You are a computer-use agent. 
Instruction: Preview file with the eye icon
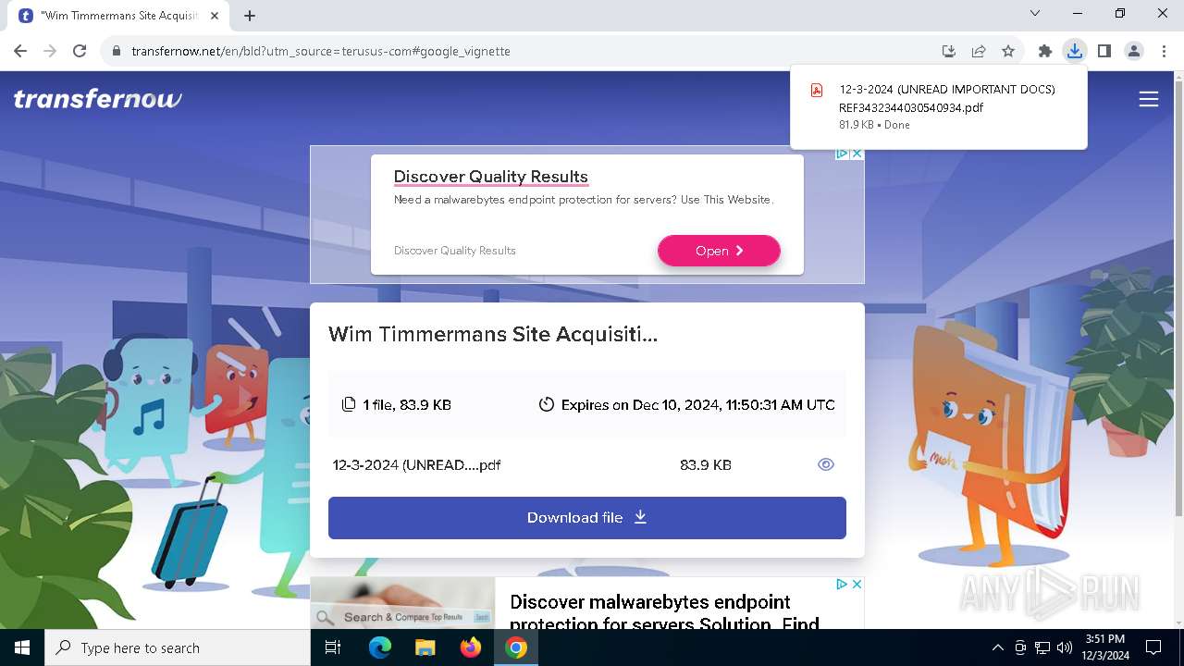pyautogui.click(x=826, y=464)
